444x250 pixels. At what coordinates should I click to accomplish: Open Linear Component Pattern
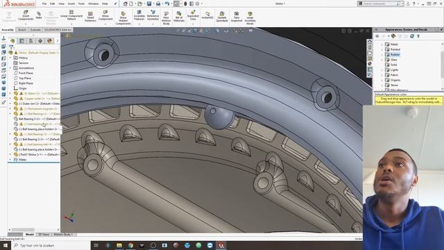71,15
